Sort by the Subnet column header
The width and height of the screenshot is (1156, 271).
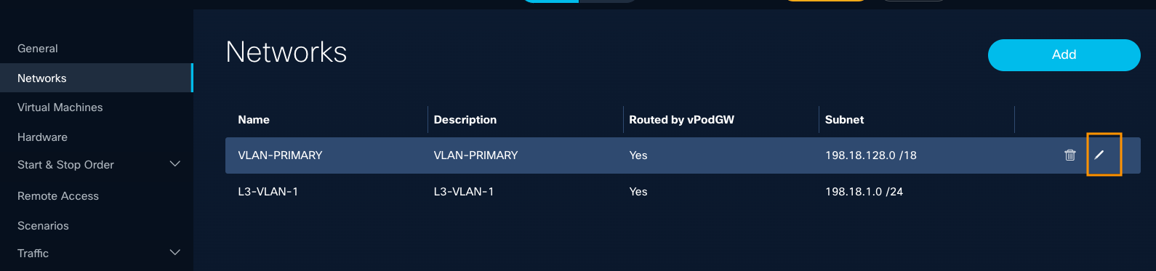(844, 120)
